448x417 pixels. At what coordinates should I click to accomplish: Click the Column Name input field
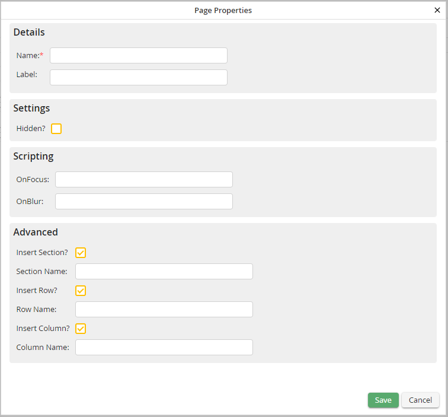[x=164, y=347]
